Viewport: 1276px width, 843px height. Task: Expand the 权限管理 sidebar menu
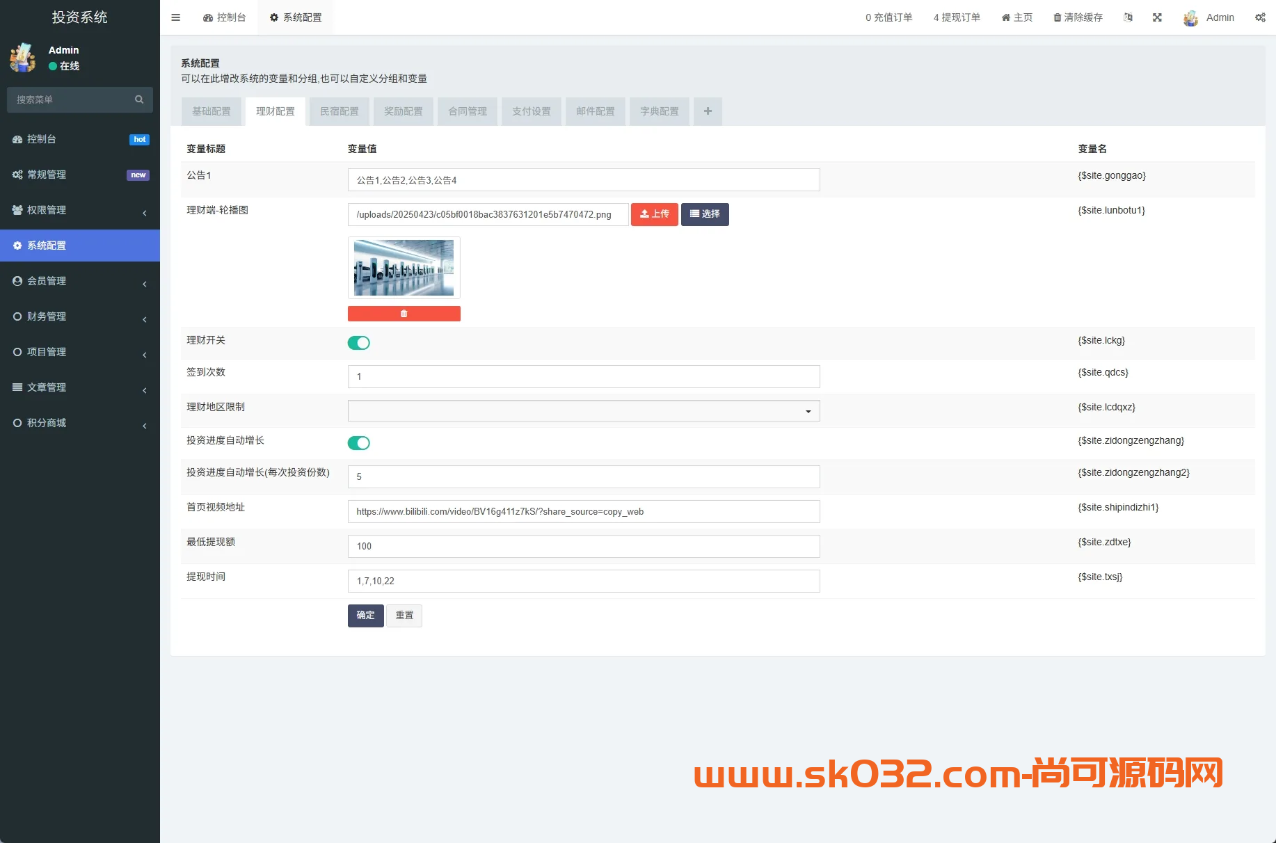pos(46,210)
